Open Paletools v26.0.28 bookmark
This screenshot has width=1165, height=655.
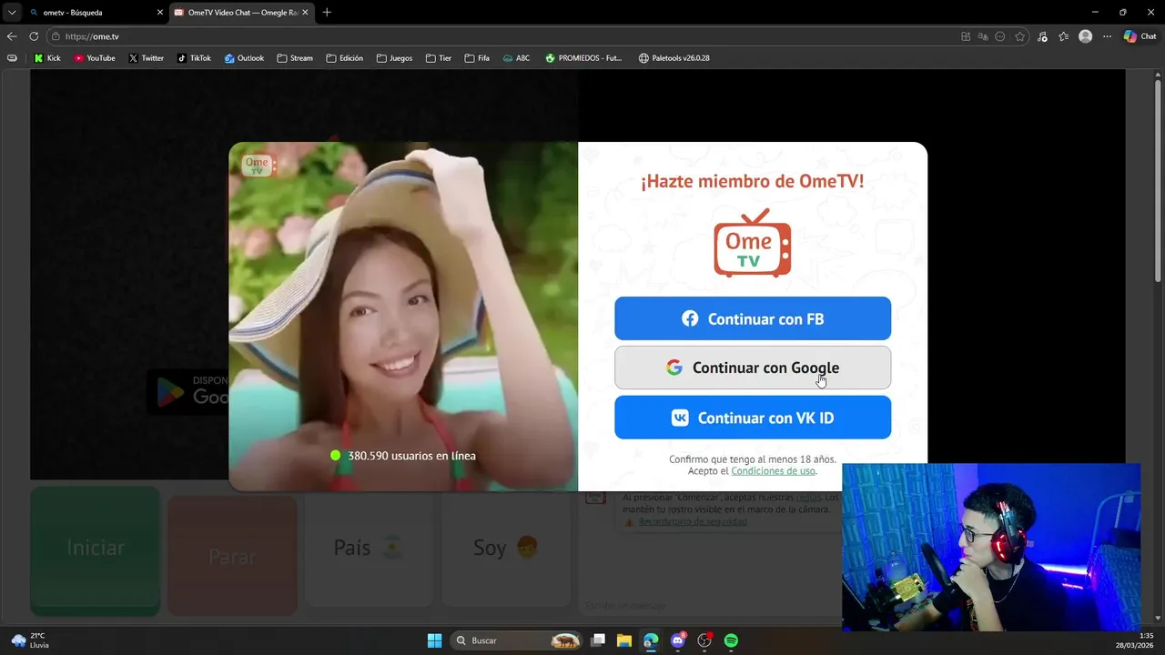pos(674,58)
